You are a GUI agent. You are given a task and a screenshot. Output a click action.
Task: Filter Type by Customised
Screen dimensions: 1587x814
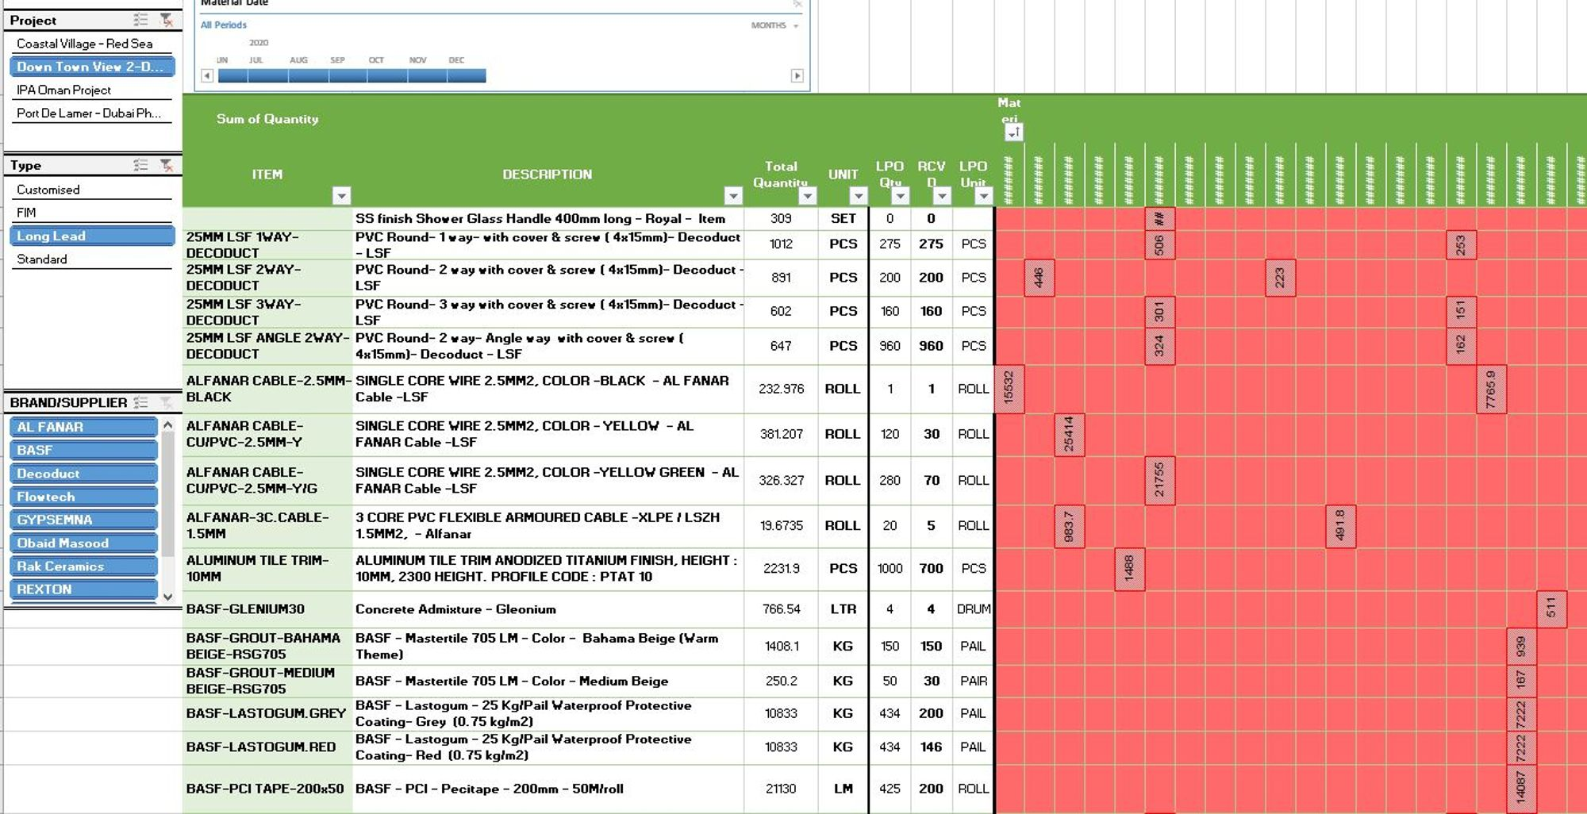(x=91, y=190)
